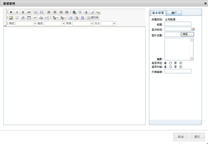The width and height of the screenshot is (208, 144).
Task: Maximize the editor to fit window
Action: [71, 18]
